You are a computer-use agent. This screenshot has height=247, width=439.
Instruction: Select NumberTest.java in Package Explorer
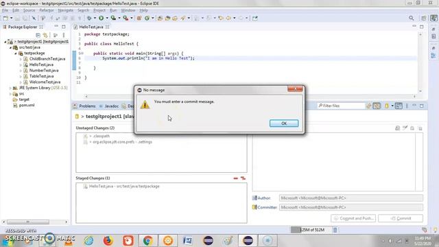tap(44, 71)
